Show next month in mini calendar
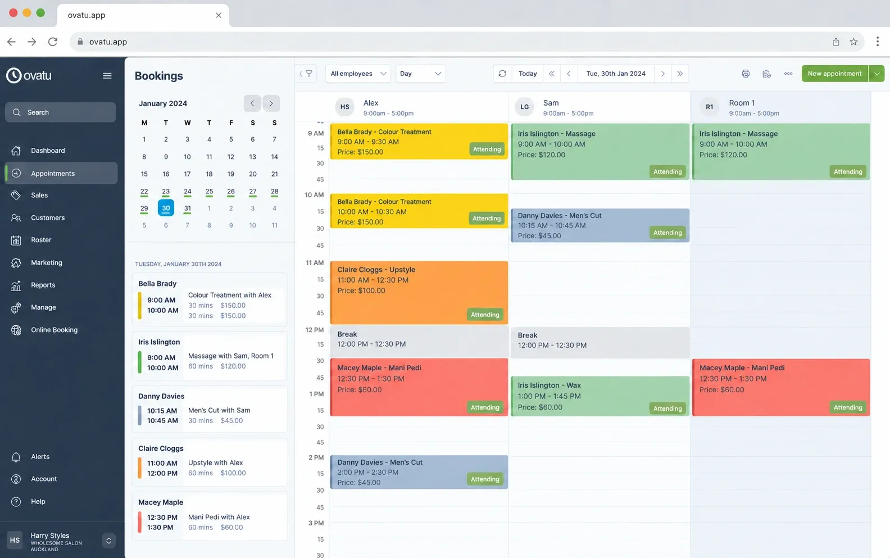The width and height of the screenshot is (890, 558). (x=271, y=103)
